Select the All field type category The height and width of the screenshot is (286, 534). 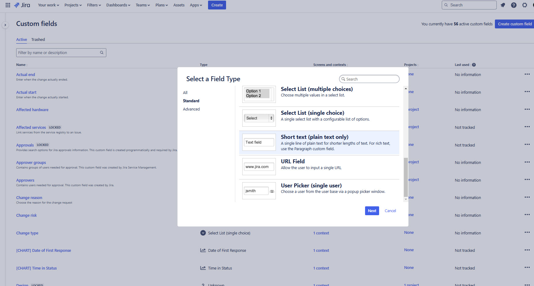[185, 92]
